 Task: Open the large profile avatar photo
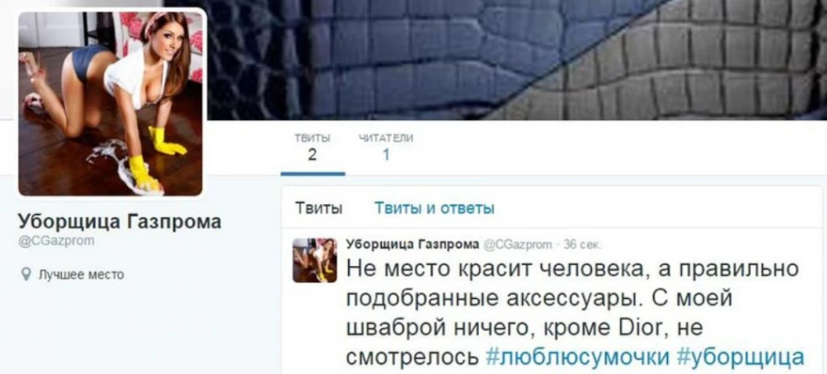click(110, 104)
